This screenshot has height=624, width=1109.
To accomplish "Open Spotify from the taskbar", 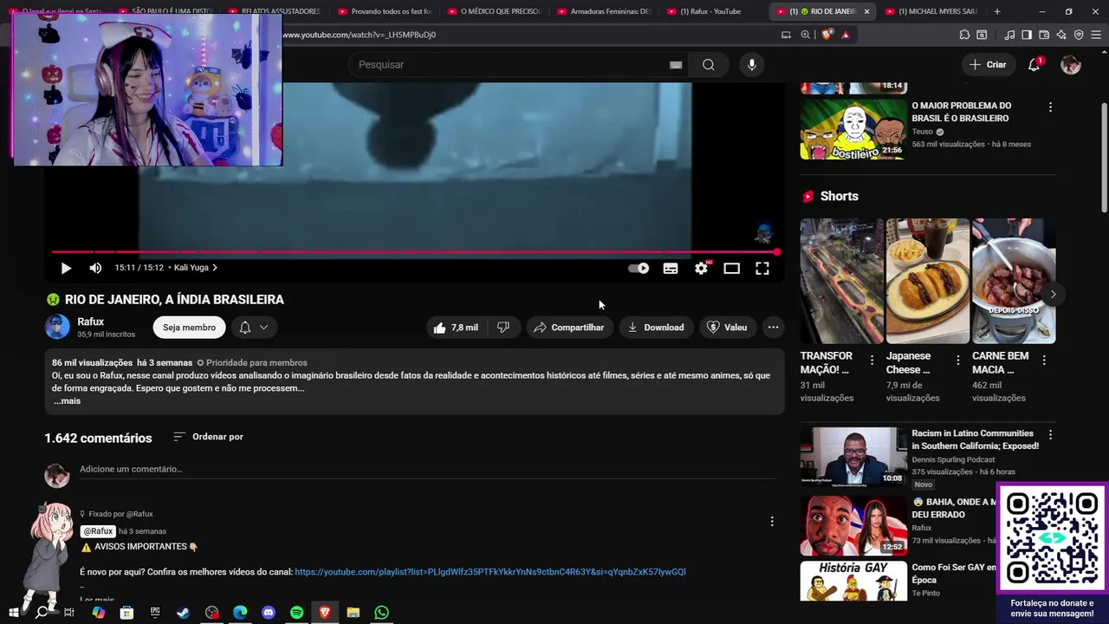I will click(x=296, y=613).
